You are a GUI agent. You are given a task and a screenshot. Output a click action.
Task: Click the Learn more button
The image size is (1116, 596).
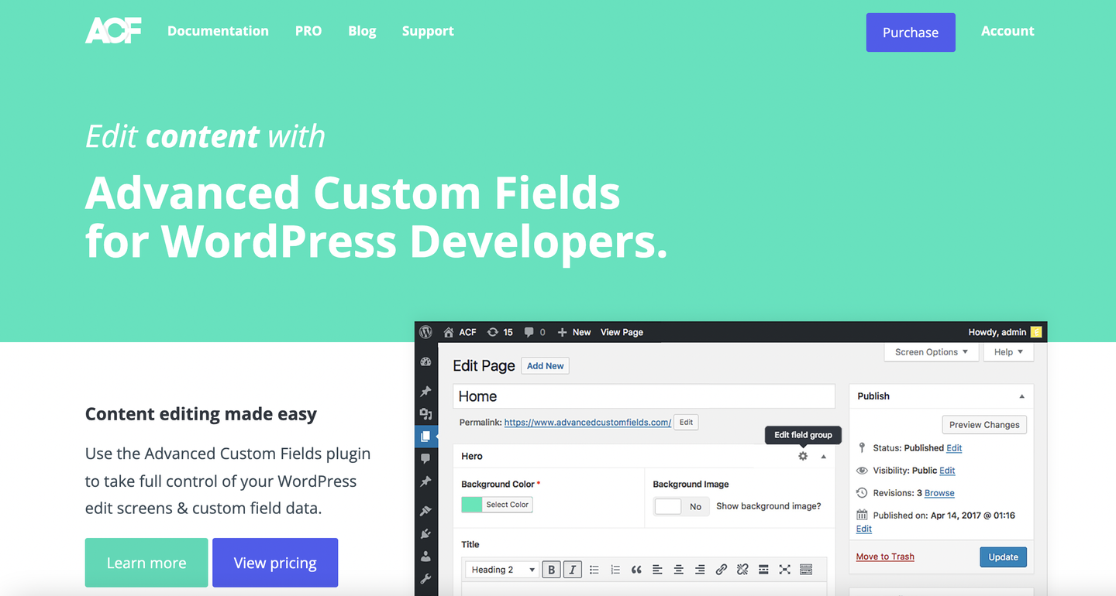[146, 563]
